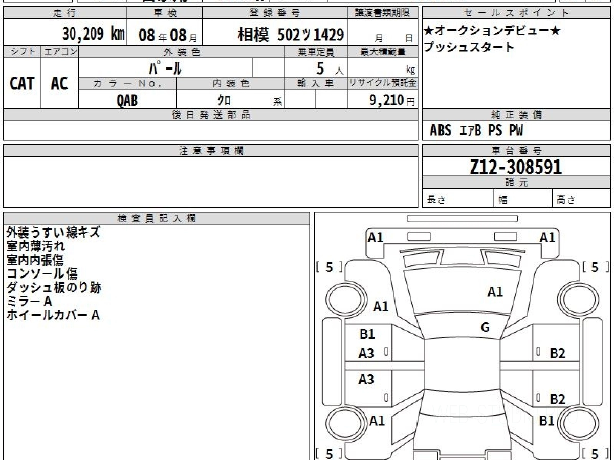Click the 輸入車 header

[x=316, y=83]
